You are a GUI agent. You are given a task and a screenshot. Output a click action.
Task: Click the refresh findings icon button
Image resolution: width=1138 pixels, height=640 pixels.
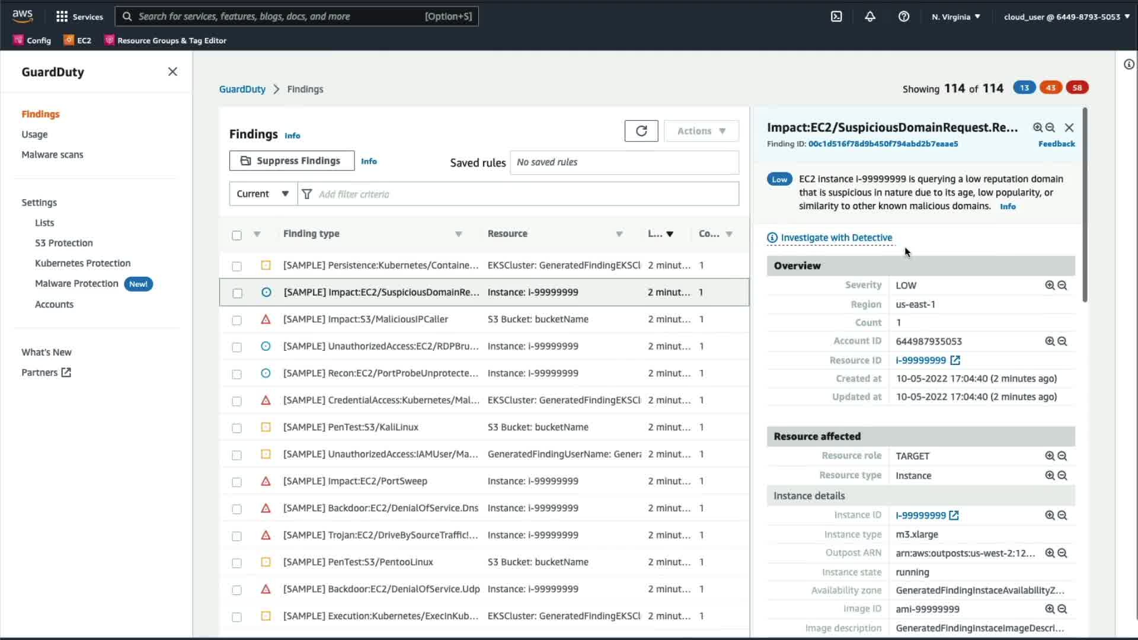coord(641,131)
